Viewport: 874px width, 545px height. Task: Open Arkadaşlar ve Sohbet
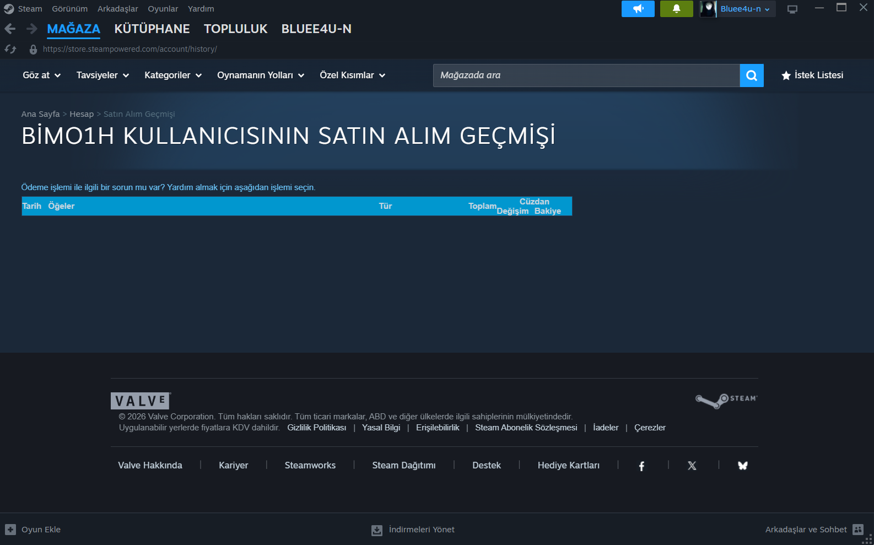point(814,530)
